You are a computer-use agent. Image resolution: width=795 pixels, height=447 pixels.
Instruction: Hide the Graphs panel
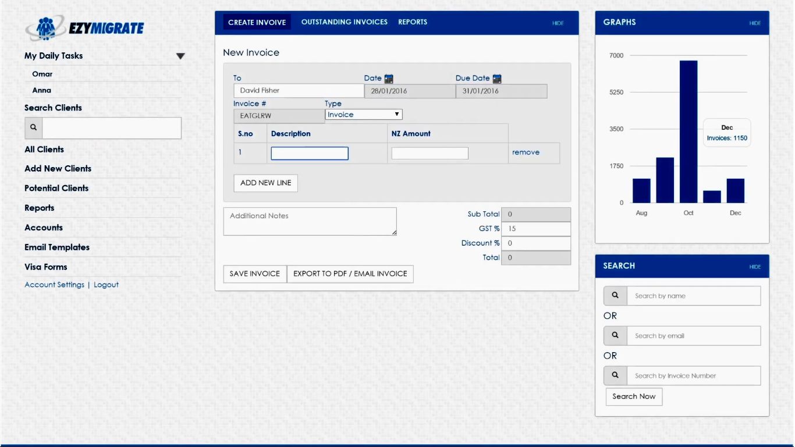coord(755,23)
